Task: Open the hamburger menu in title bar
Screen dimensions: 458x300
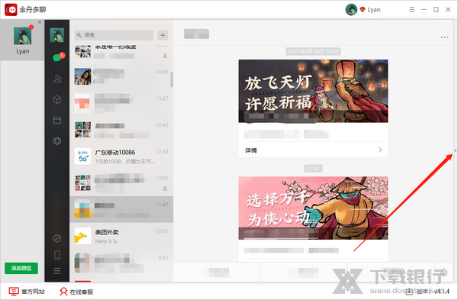Action: pos(412,10)
